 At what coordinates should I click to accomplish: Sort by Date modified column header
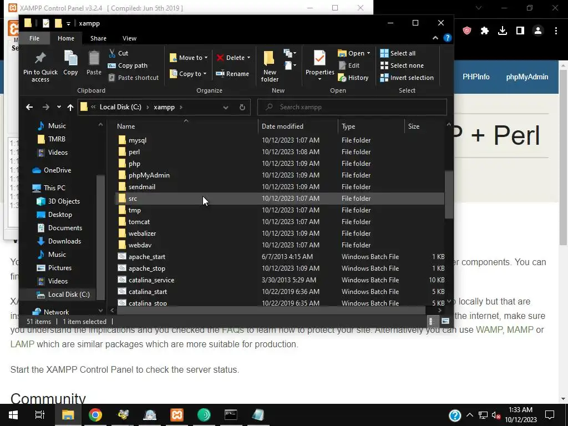(298, 126)
